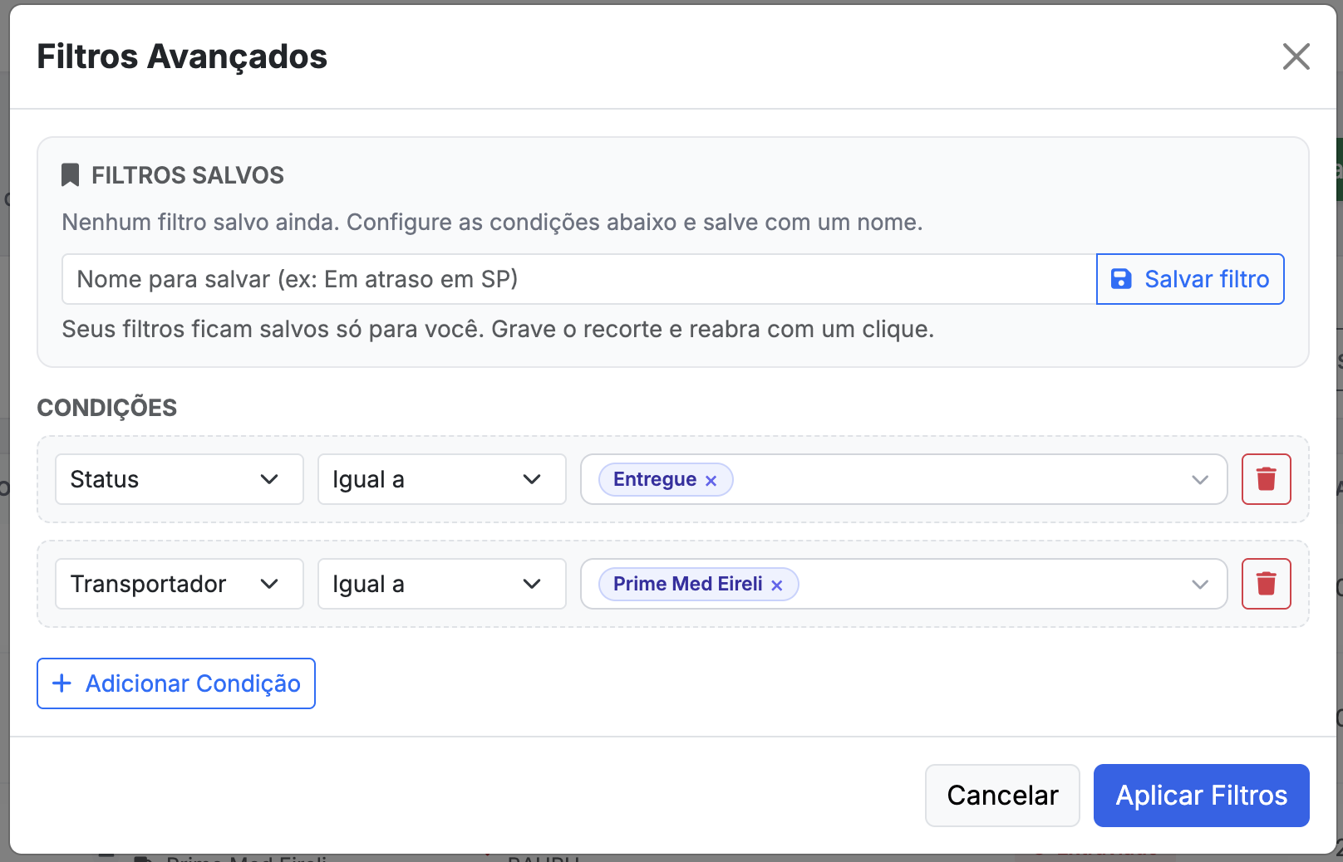This screenshot has width=1343, height=862.
Task: Expand the Prime Med Eireli value chevron
Action: [x=1199, y=585]
